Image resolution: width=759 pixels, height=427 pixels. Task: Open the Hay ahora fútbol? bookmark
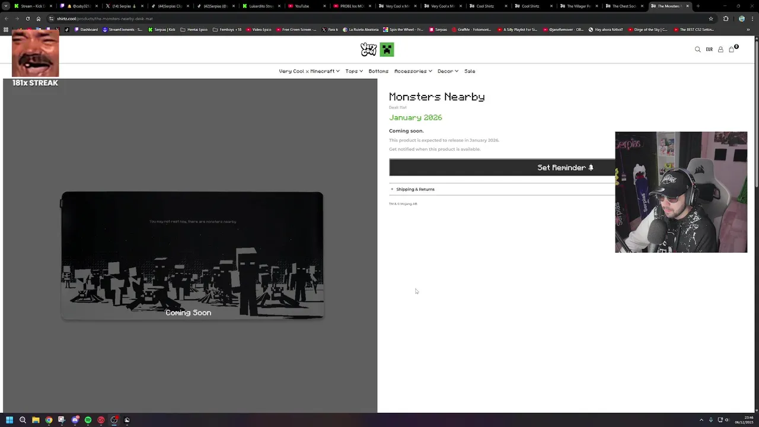click(x=605, y=30)
